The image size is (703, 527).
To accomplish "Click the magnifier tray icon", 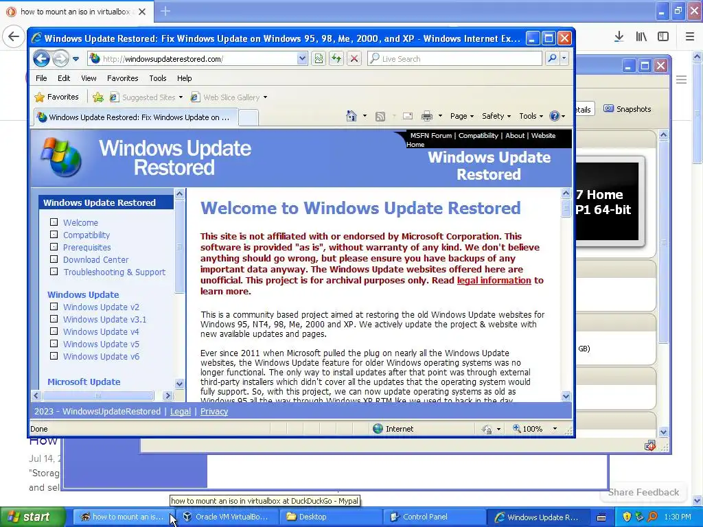I will click(x=652, y=517).
